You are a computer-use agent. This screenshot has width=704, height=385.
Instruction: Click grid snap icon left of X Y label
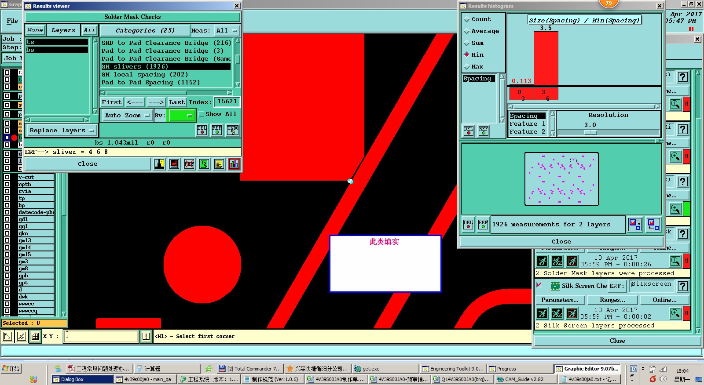click(x=35, y=337)
